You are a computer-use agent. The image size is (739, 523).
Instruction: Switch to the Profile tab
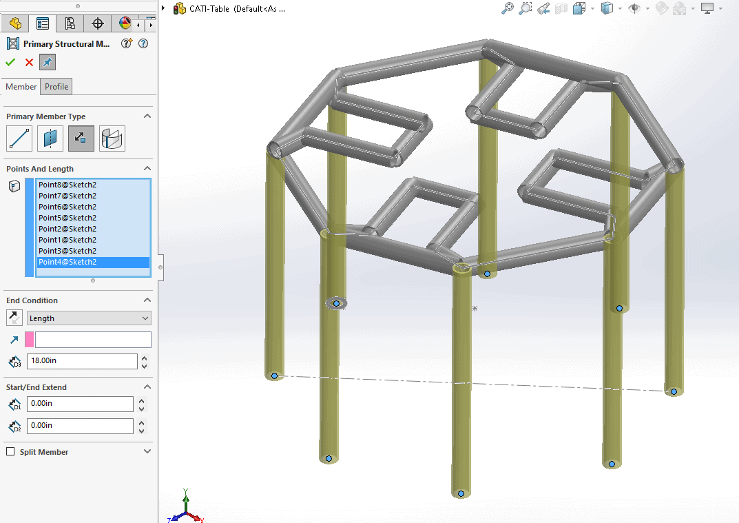tap(56, 87)
